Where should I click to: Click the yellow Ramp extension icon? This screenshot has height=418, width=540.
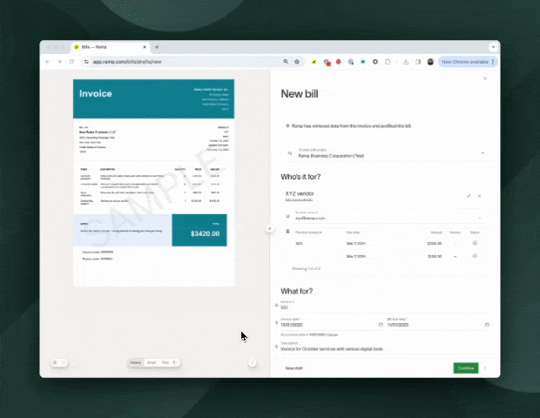click(x=314, y=62)
